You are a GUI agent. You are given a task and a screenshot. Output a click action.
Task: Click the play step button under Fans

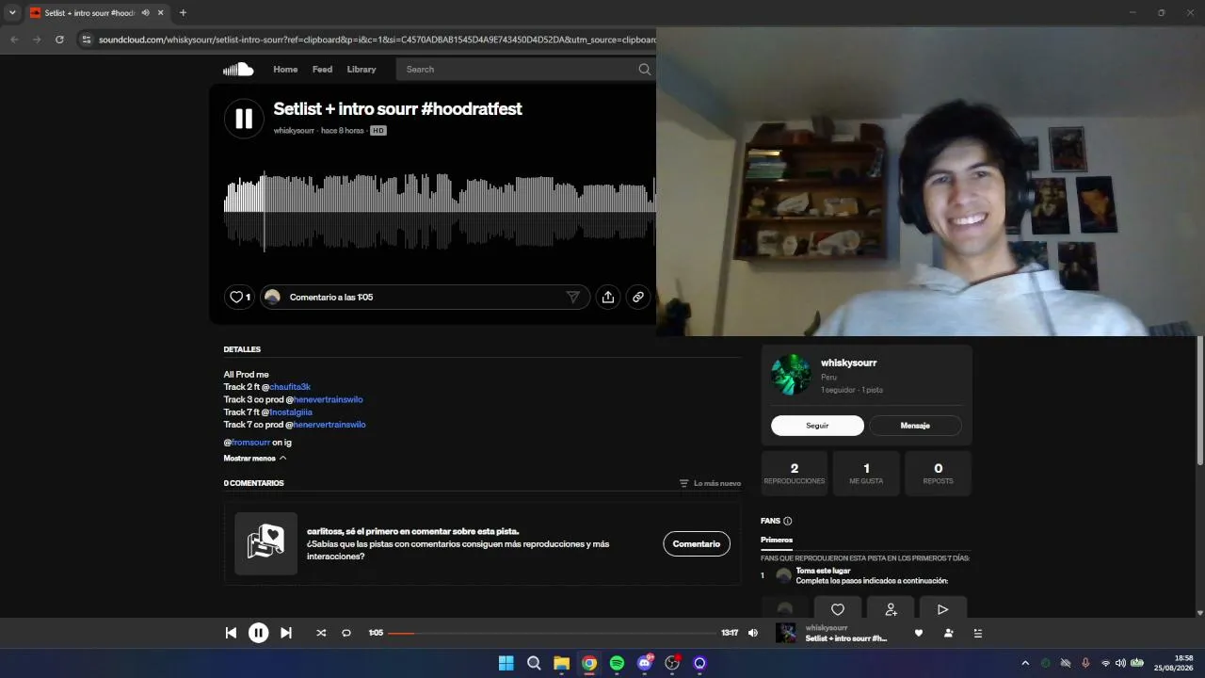tap(942, 609)
